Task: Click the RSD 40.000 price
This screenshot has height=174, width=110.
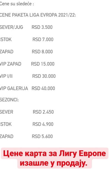Action: [x=43, y=89]
